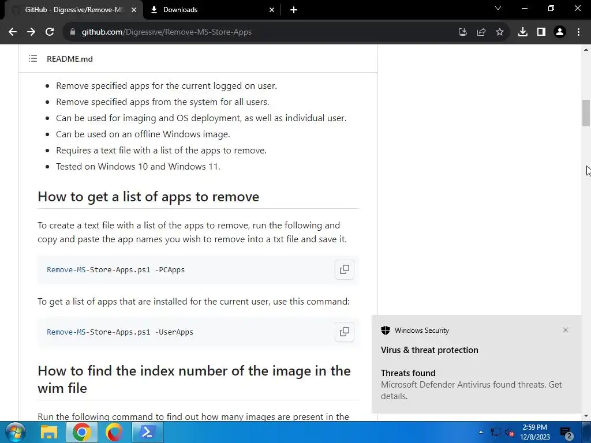Bookmark this tab with star icon
The image size is (591, 443).
click(x=500, y=32)
